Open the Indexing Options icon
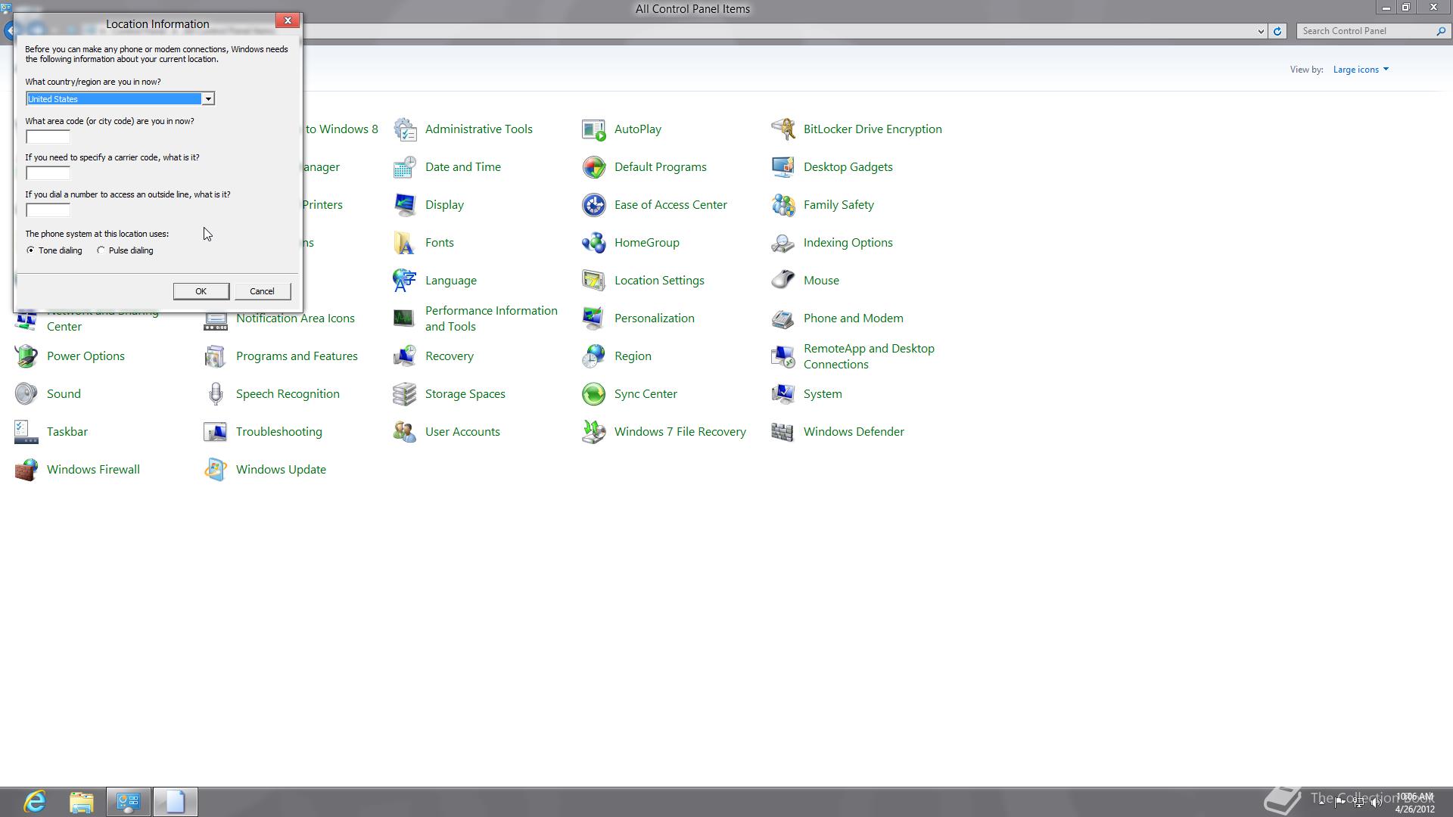The width and height of the screenshot is (1453, 817). [783, 243]
